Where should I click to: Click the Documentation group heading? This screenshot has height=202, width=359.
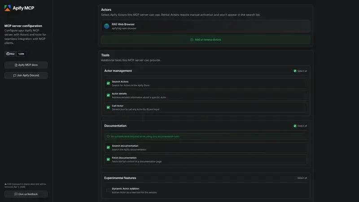(115, 126)
